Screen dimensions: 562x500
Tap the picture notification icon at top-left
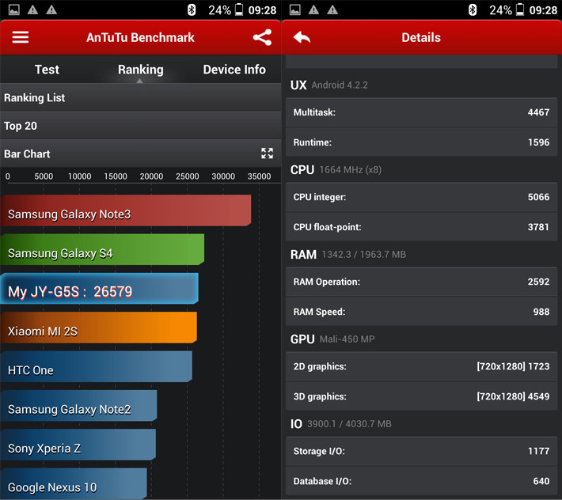[12, 9]
